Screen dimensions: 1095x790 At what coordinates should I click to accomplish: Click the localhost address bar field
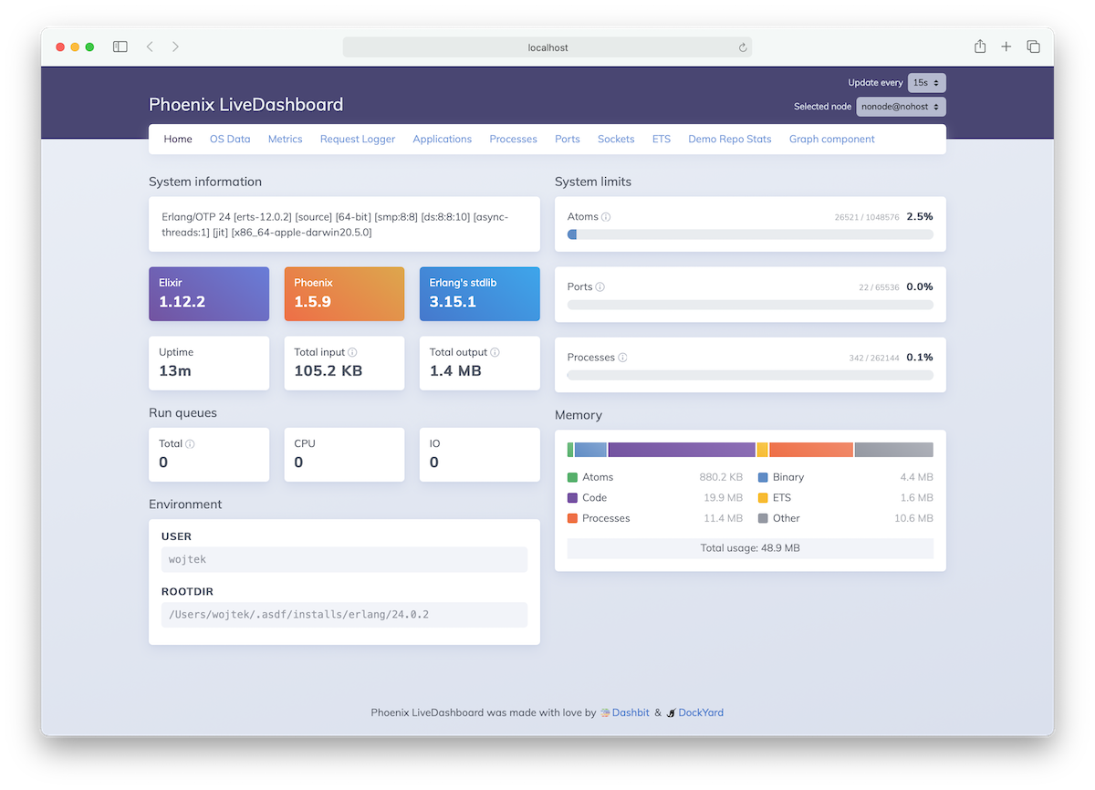[x=547, y=47]
